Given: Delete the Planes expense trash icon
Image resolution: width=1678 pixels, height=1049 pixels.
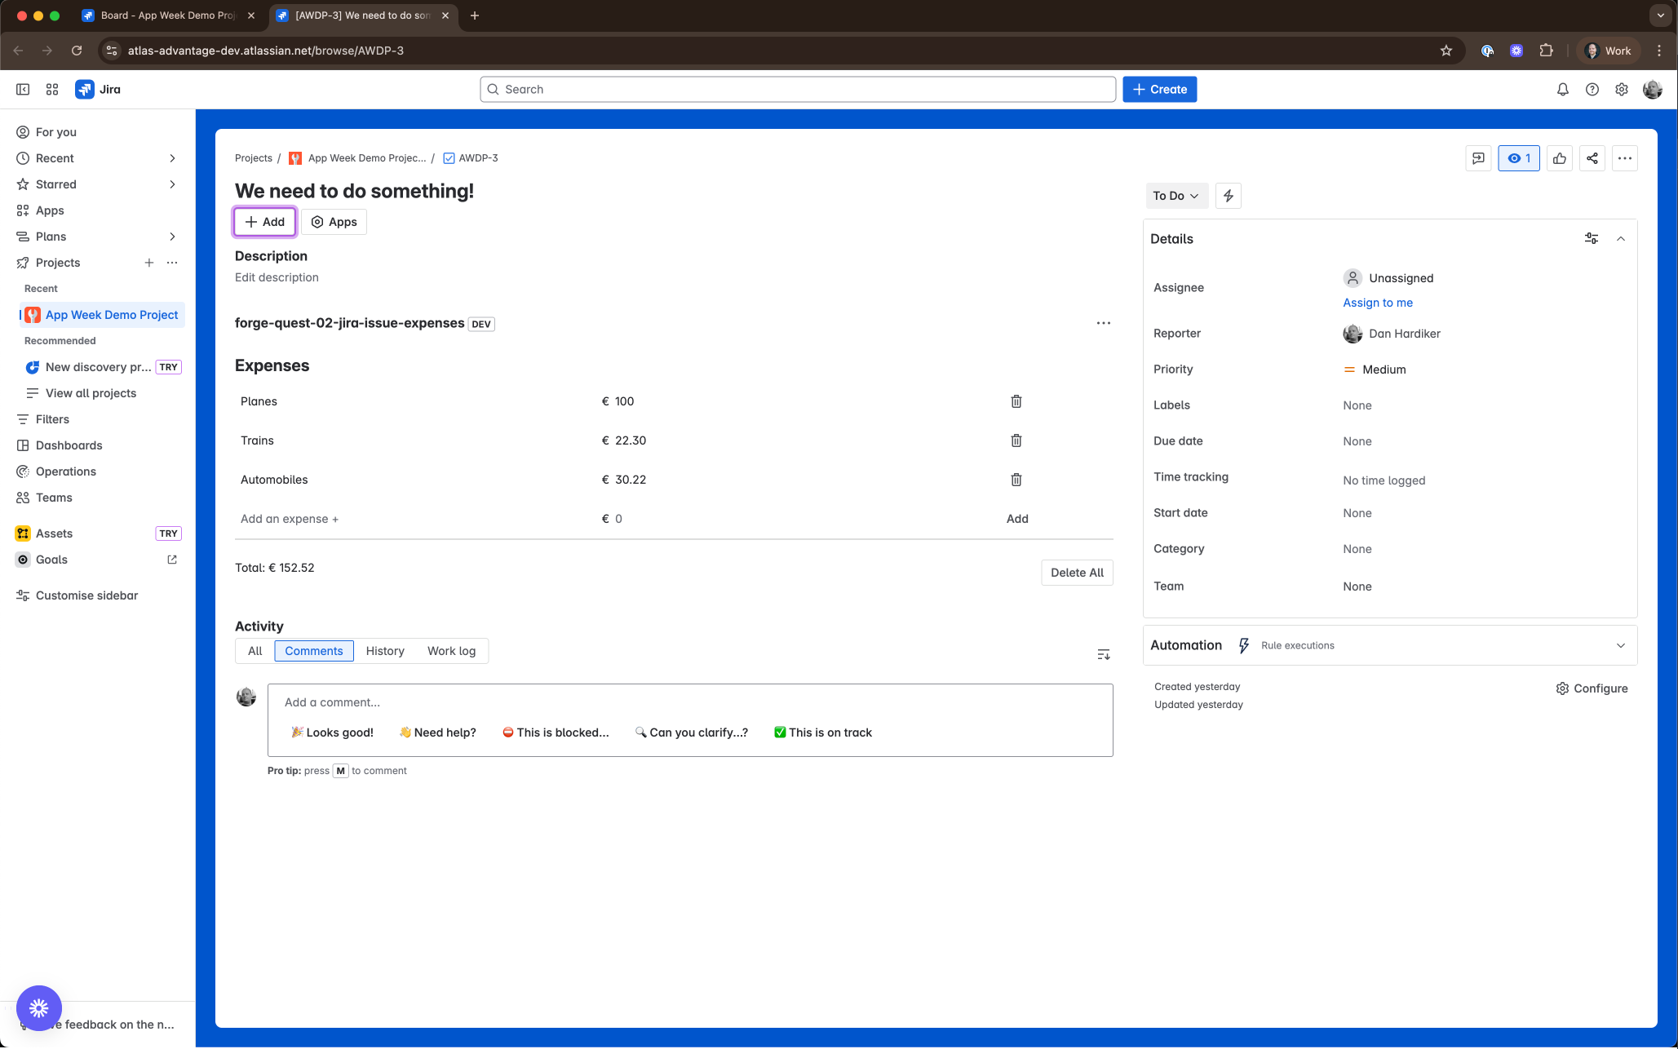Looking at the screenshot, I should tap(1016, 401).
